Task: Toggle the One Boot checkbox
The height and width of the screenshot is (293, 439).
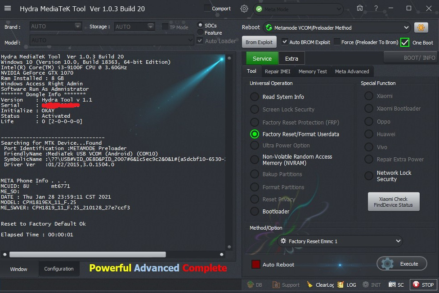Action: tap(405, 42)
